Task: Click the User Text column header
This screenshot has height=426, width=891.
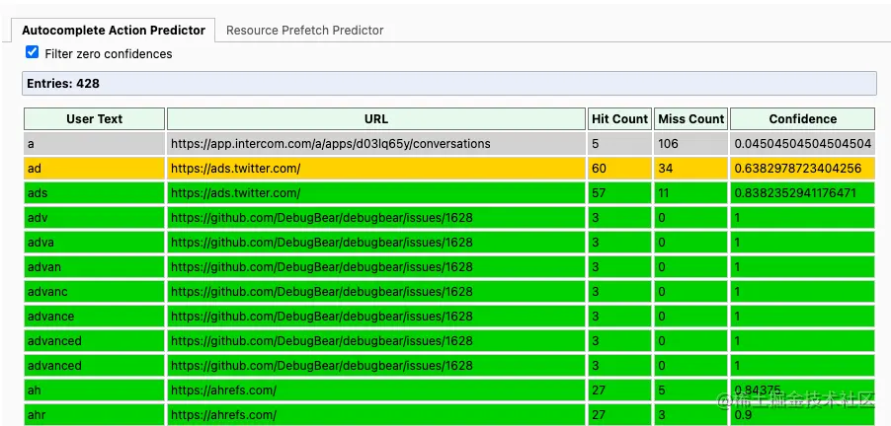Action: coord(94,119)
